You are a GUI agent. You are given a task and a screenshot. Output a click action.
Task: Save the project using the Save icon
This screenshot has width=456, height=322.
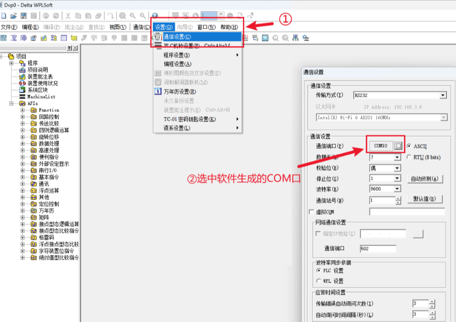pos(23,16)
